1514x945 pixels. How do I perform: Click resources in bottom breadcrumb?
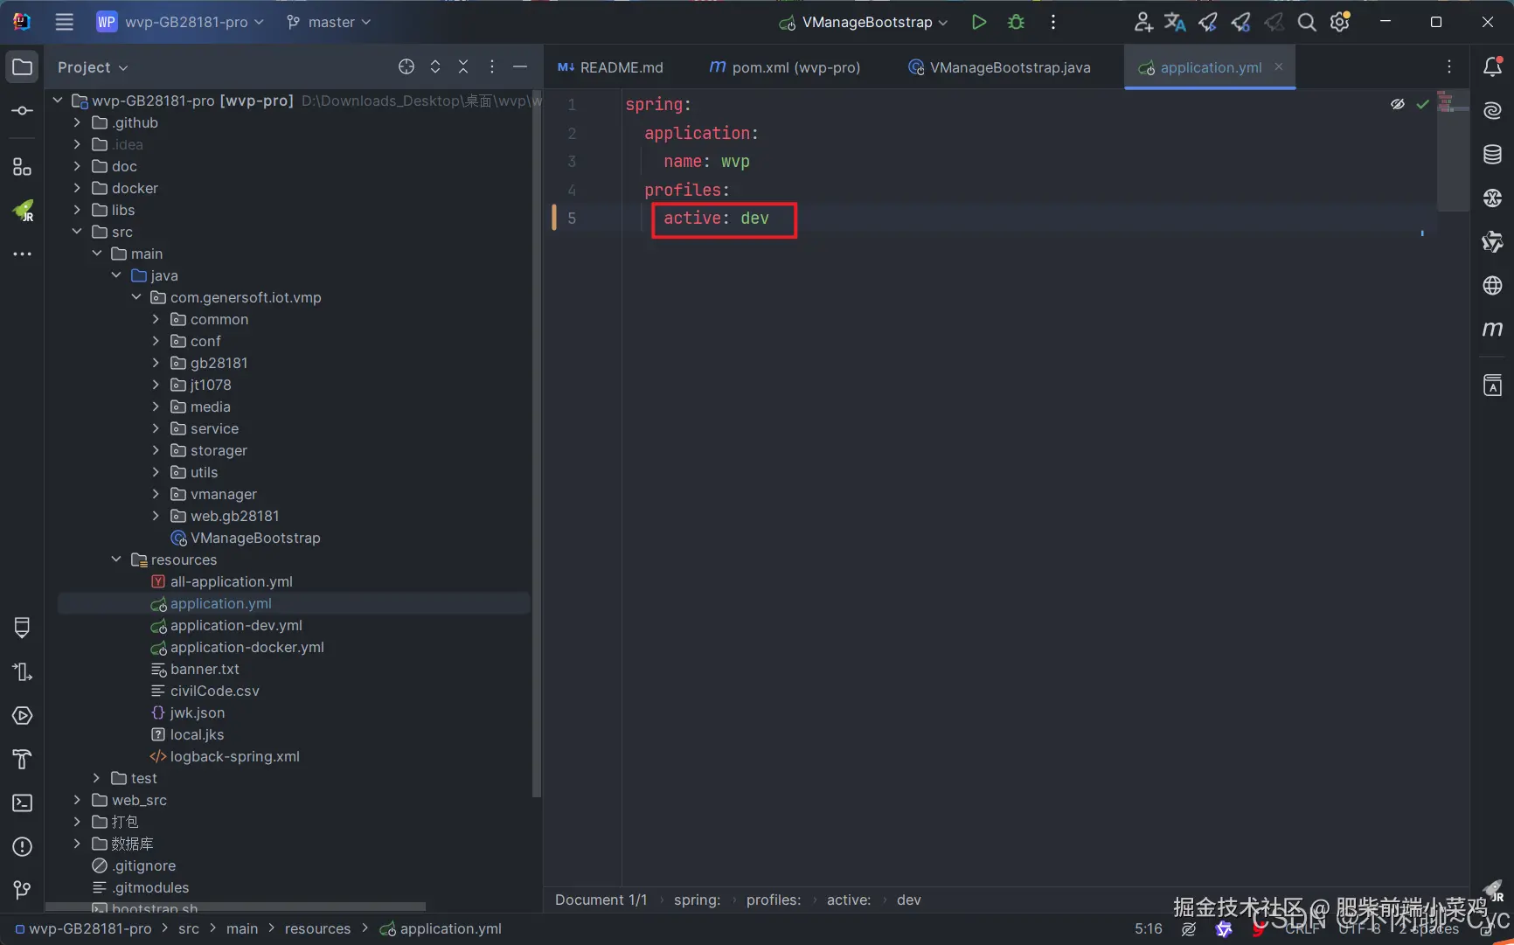click(317, 928)
